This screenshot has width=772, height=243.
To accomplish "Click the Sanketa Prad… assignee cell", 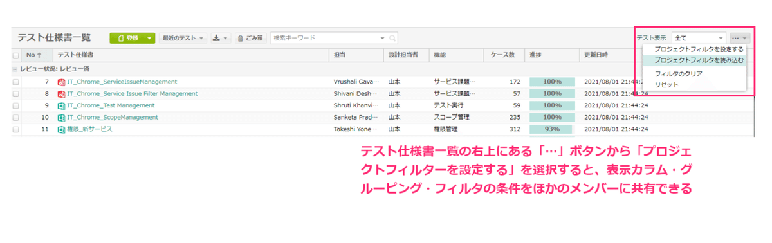I will 357,117.
